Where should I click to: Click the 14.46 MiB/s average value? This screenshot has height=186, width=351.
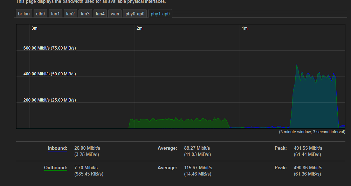pos(198,174)
